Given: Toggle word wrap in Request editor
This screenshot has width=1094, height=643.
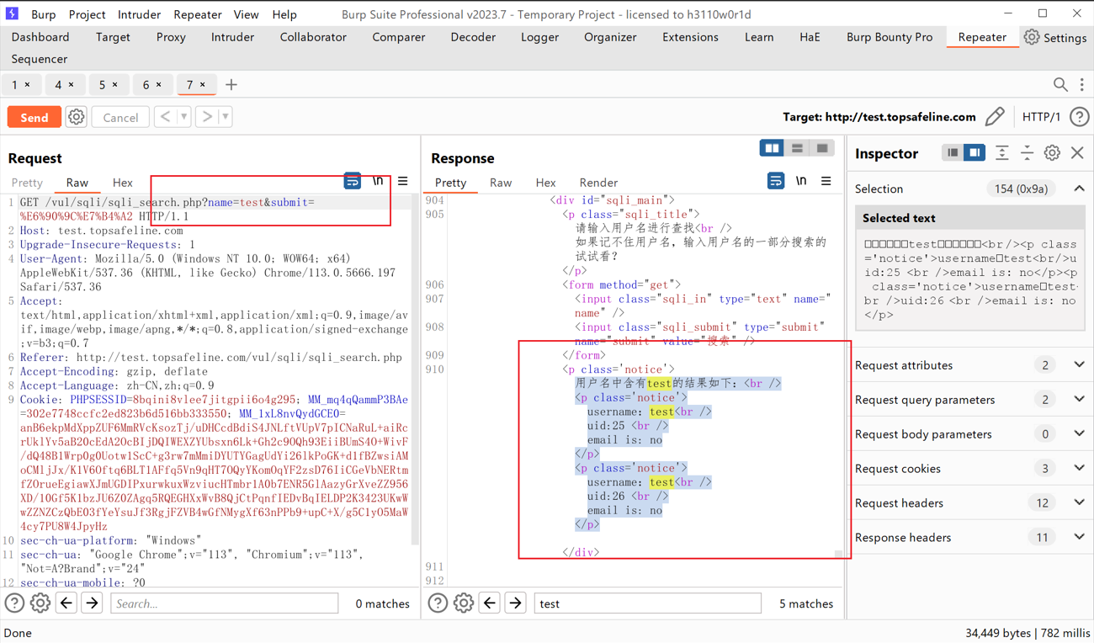Looking at the screenshot, I should tap(353, 182).
